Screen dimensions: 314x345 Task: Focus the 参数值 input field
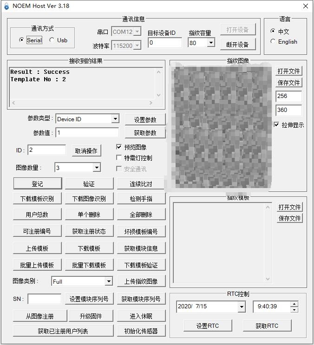(x=87, y=132)
